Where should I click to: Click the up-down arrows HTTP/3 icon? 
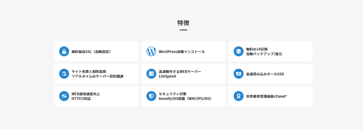click(64, 96)
